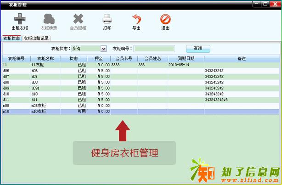
Task: Close the 衣柜管理 window
Action: coord(275,4)
